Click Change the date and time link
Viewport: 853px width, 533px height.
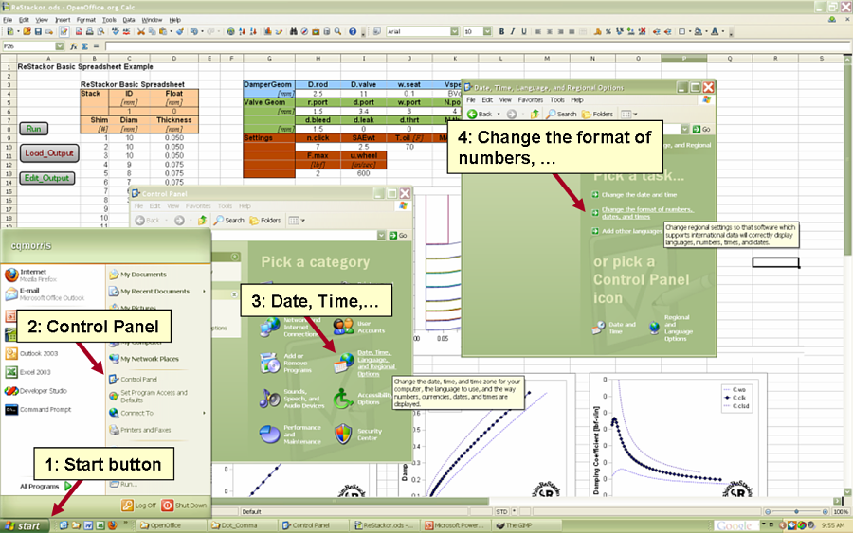[x=639, y=194]
